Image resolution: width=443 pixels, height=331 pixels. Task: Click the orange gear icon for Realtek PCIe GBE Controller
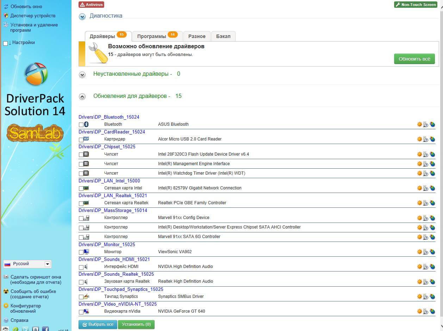419,203
